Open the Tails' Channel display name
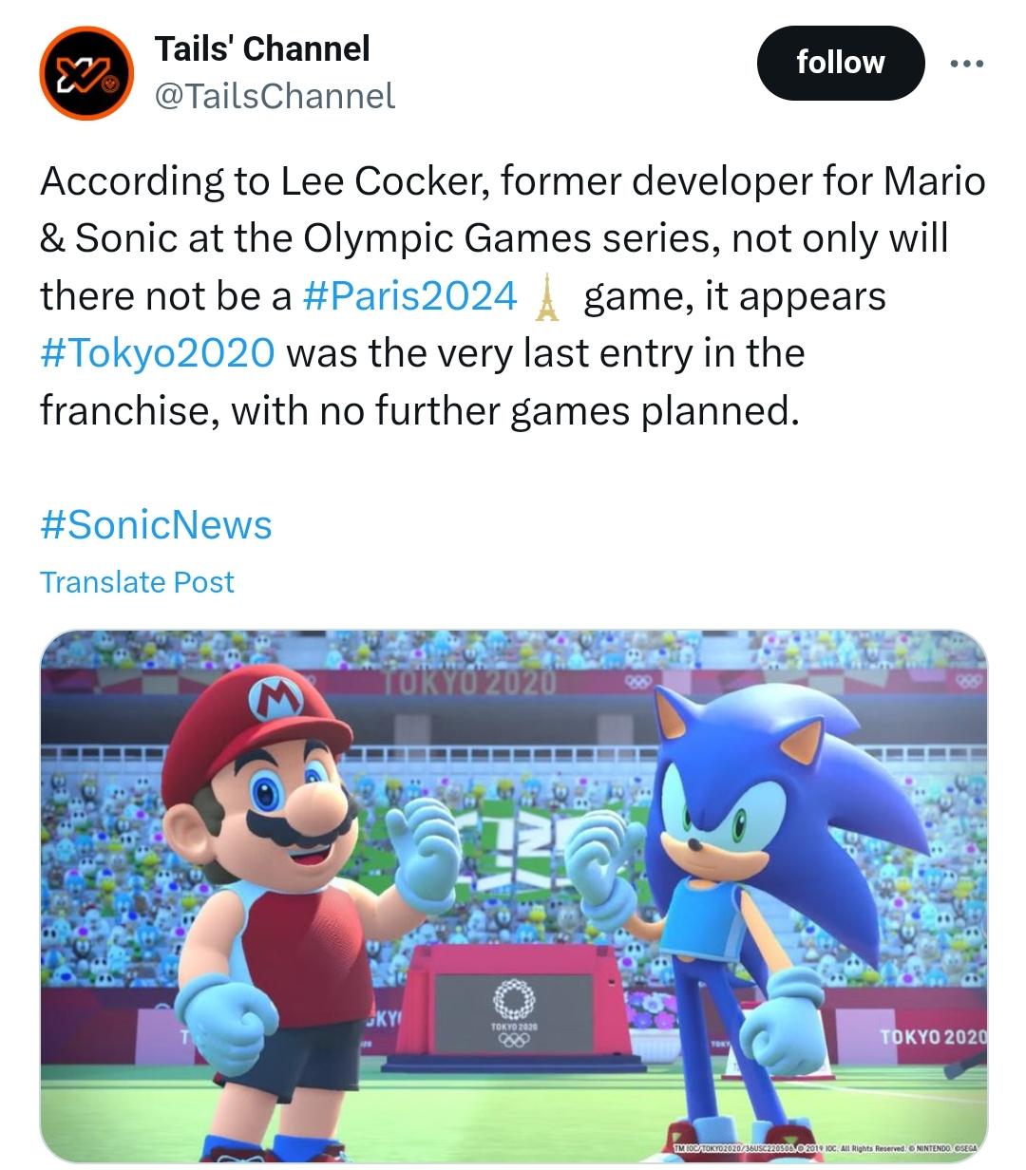Screen dimensions: 1026x1170 pos(262,48)
